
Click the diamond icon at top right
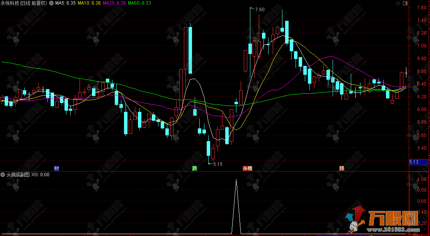tap(398, 3)
